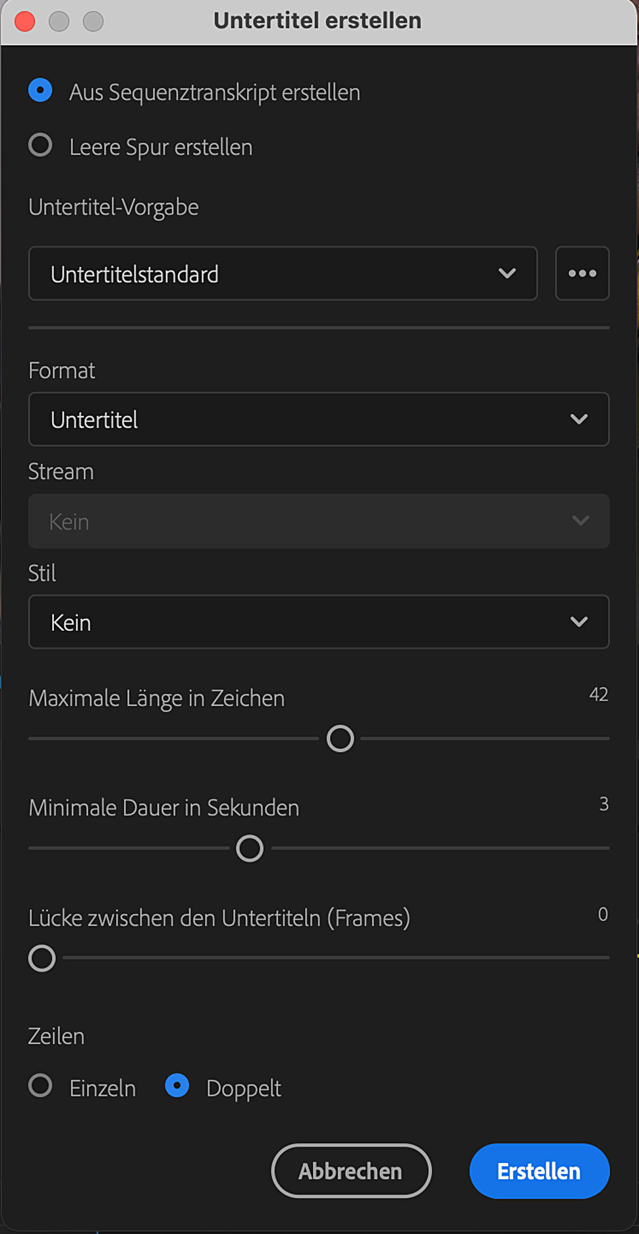The image size is (639, 1234).
Task: Click the Maximale Länge in Zeichen slider handle
Action: click(x=341, y=738)
